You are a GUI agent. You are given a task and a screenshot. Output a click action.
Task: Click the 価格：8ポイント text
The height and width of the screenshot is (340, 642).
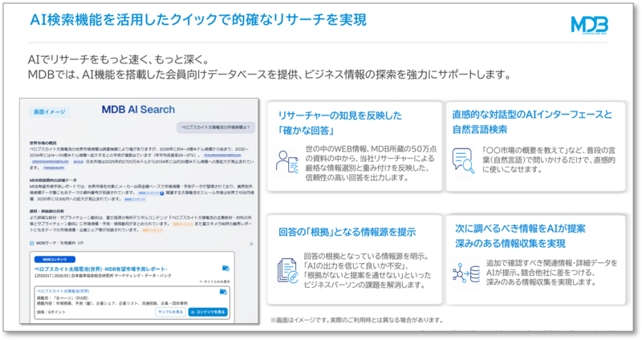(51, 312)
